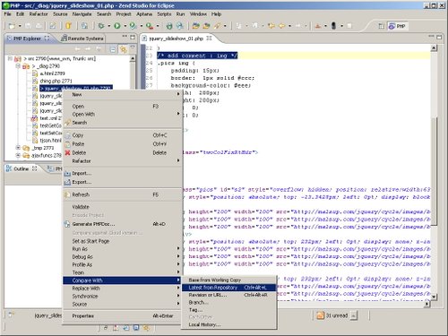The width and height of the screenshot is (448, 336).
Task: Choose Tag... in compare submenu
Action: click(x=228, y=310)
